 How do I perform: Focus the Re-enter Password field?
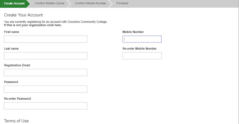click(x=46, y=106)
